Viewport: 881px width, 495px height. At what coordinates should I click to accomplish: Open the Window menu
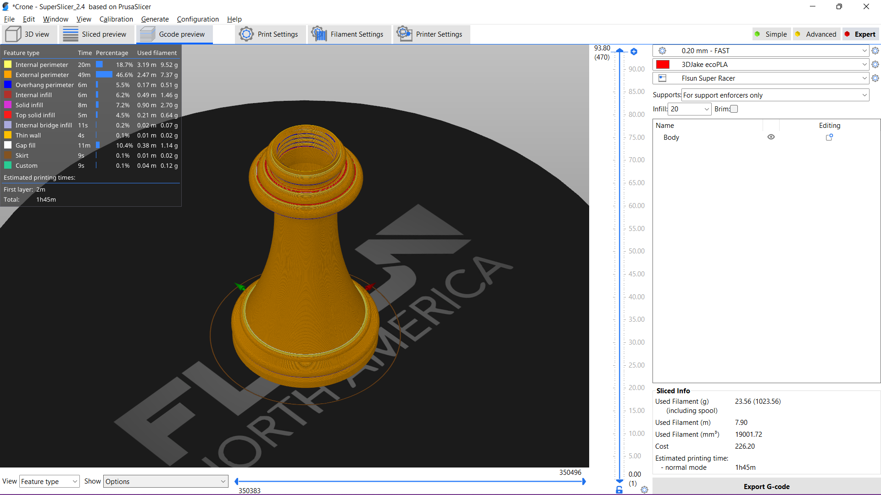pos(56,19)
